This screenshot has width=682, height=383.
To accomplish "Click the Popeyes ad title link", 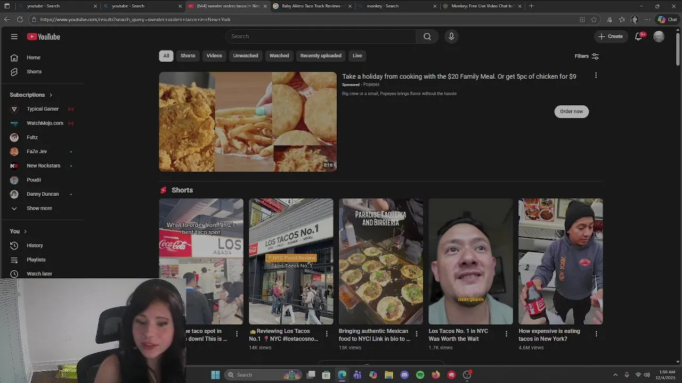I will coord(459,77).
